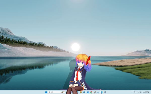
Task: Click the Edge icon behind the mascot's legs
Action: coord(78,92)
